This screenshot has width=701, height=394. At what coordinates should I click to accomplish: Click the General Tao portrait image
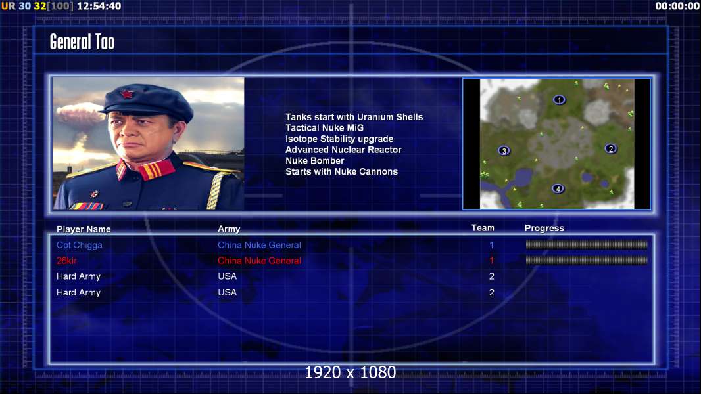pyautogui.click(x=149, y=144)
